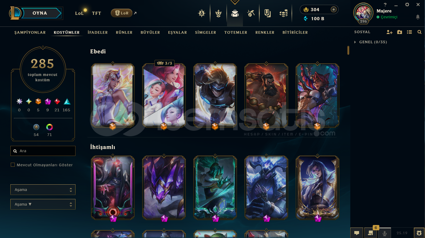Click the OYNA play button
Screen dimensions: 425x238
(x=40, y=13)
